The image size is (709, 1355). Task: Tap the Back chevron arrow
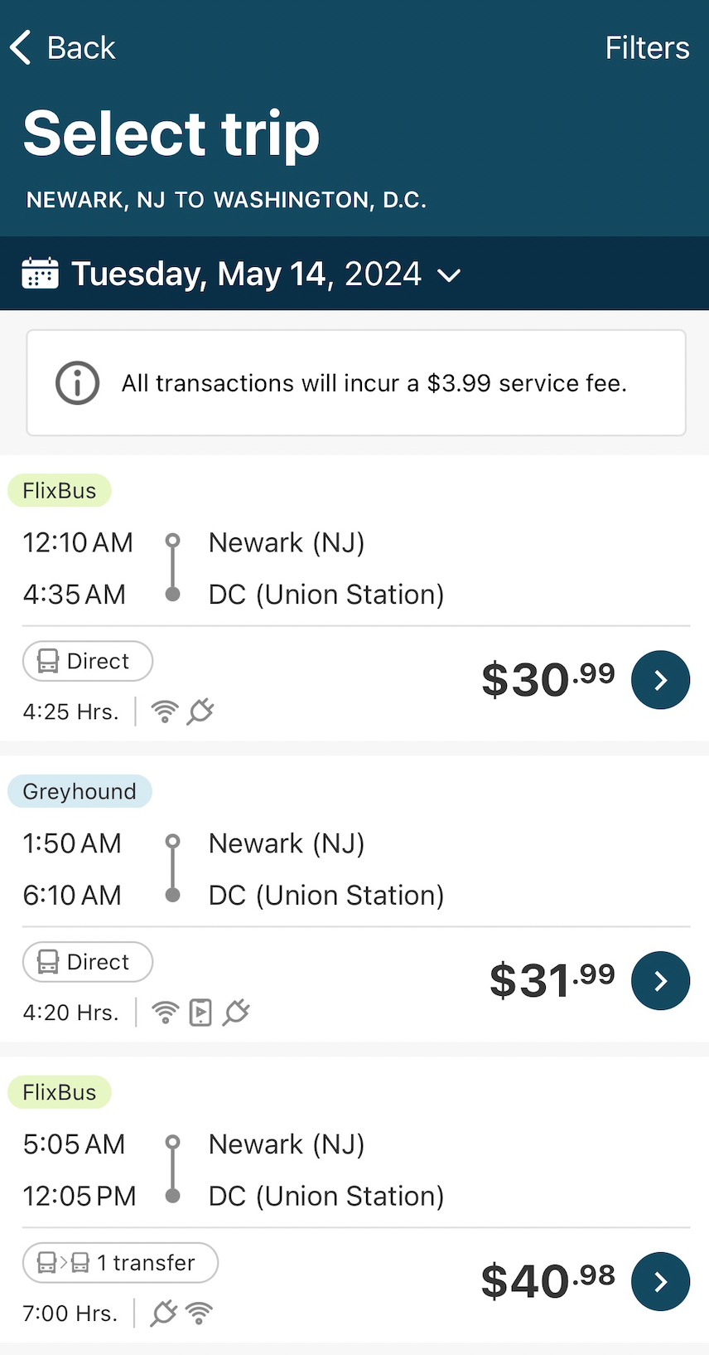pyautogui.click(x=21, y=47)
